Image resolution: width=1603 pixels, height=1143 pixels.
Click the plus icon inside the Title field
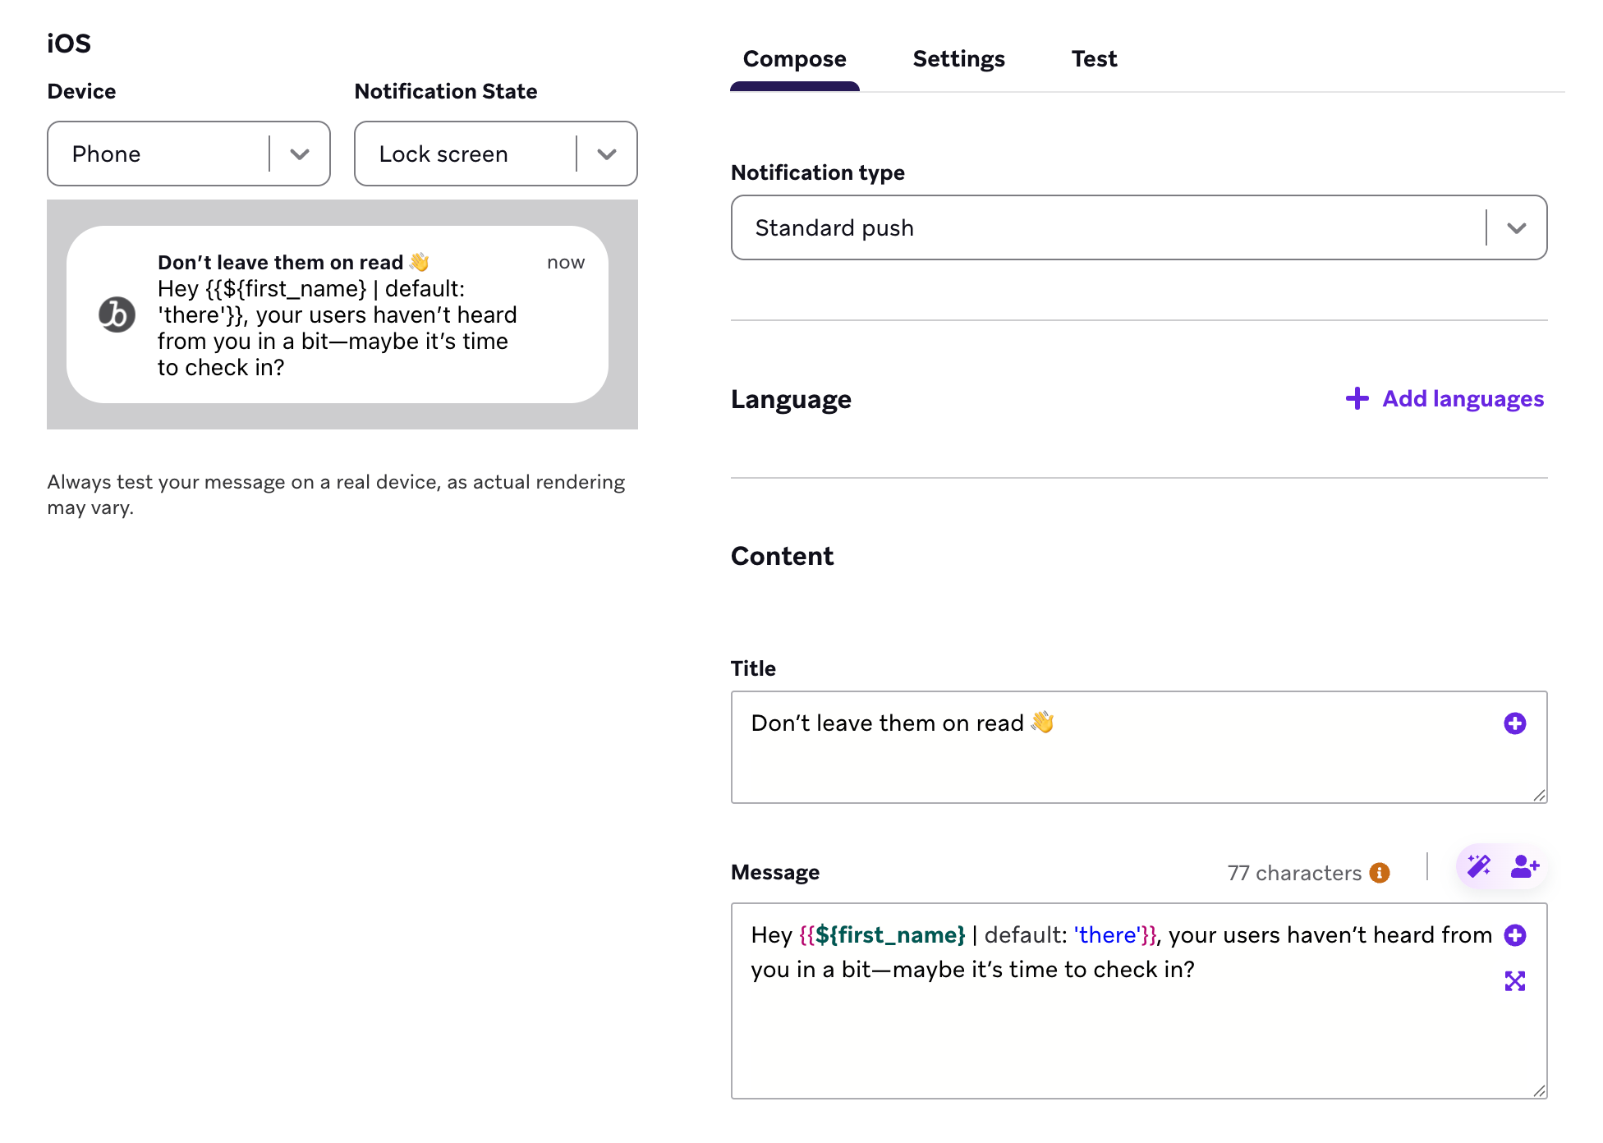[x=1516, y=723]
